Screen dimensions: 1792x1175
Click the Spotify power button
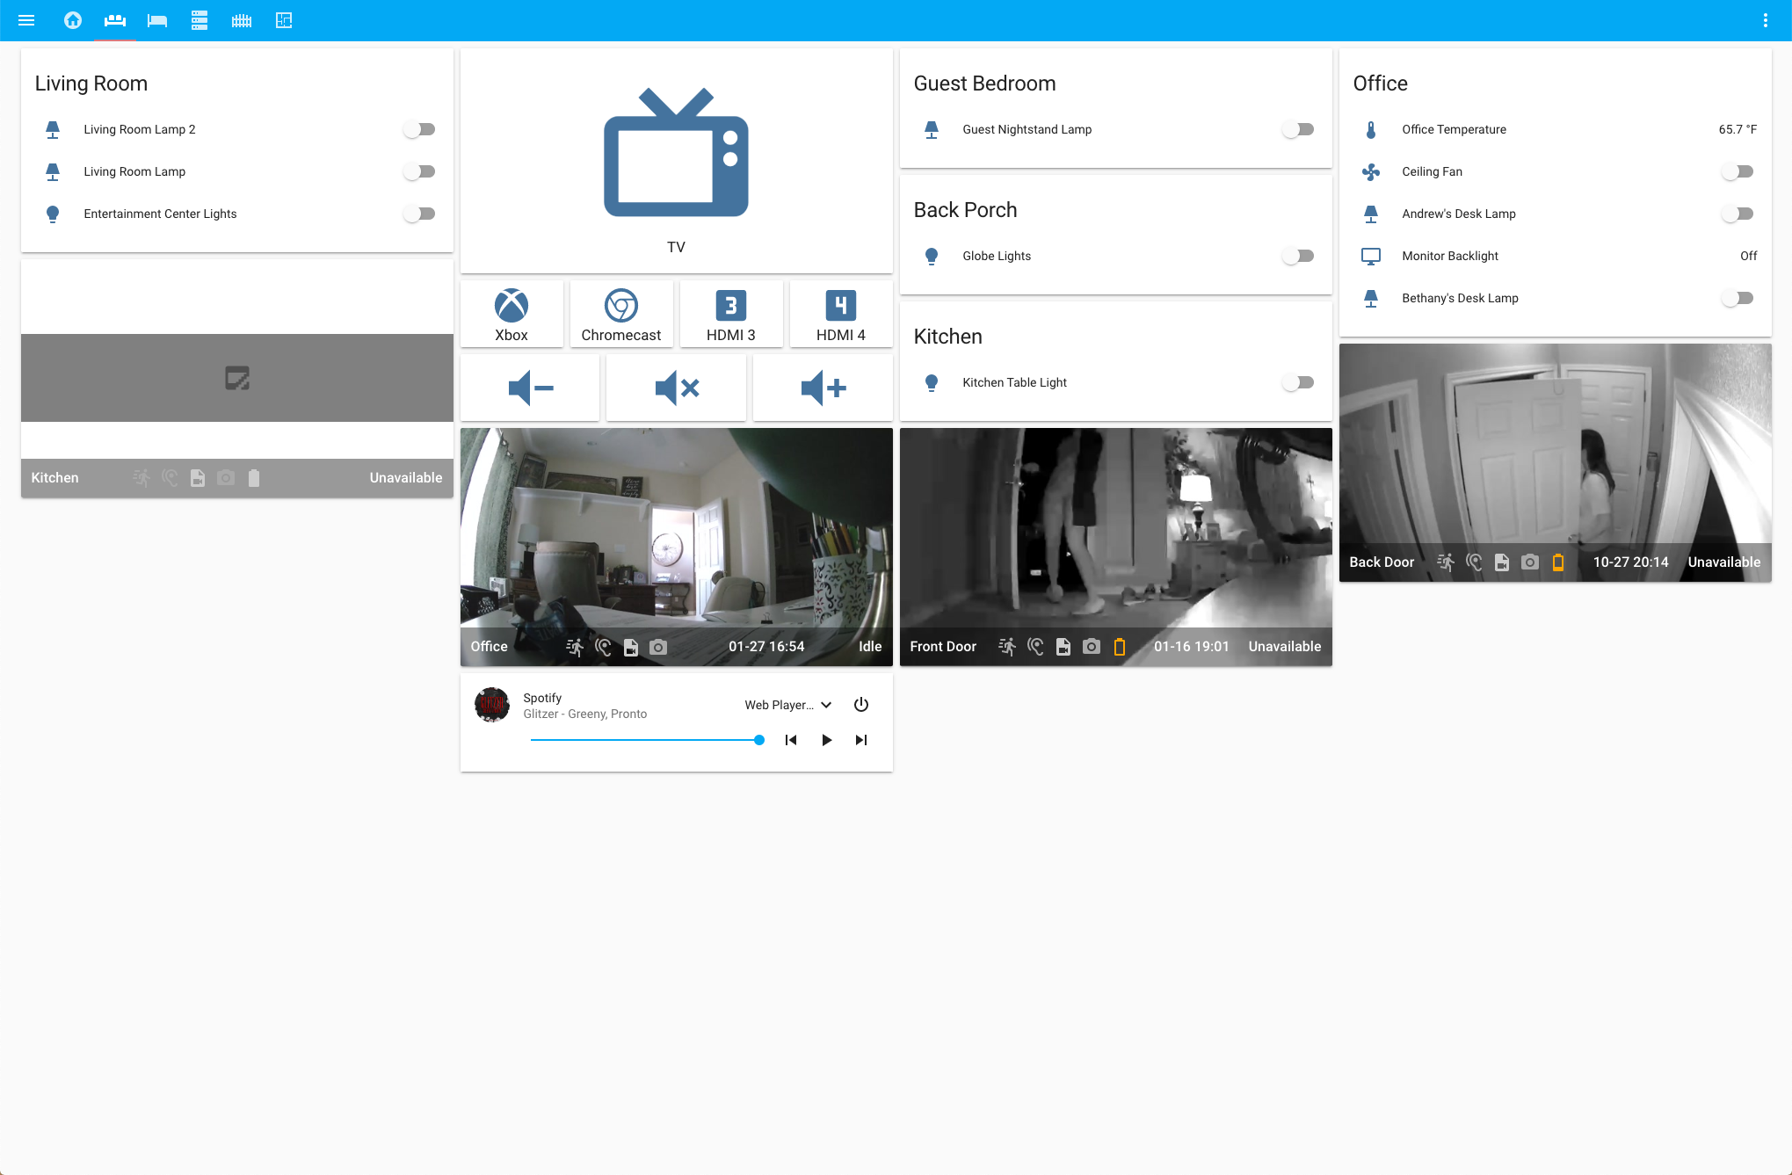(861, 705)
